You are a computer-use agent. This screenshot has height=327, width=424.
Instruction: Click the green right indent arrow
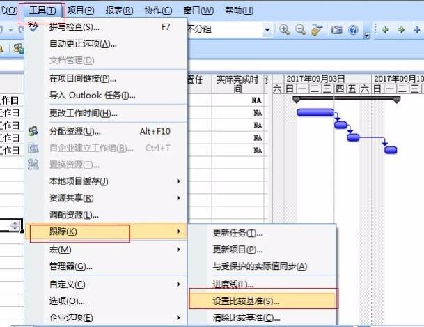click(x=401, y=29)
